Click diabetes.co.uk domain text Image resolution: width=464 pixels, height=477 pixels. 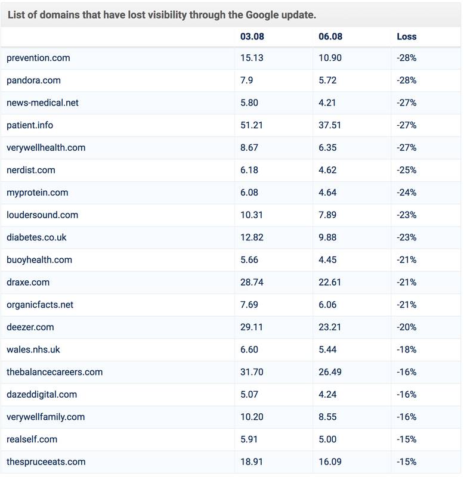pos(36,237)
